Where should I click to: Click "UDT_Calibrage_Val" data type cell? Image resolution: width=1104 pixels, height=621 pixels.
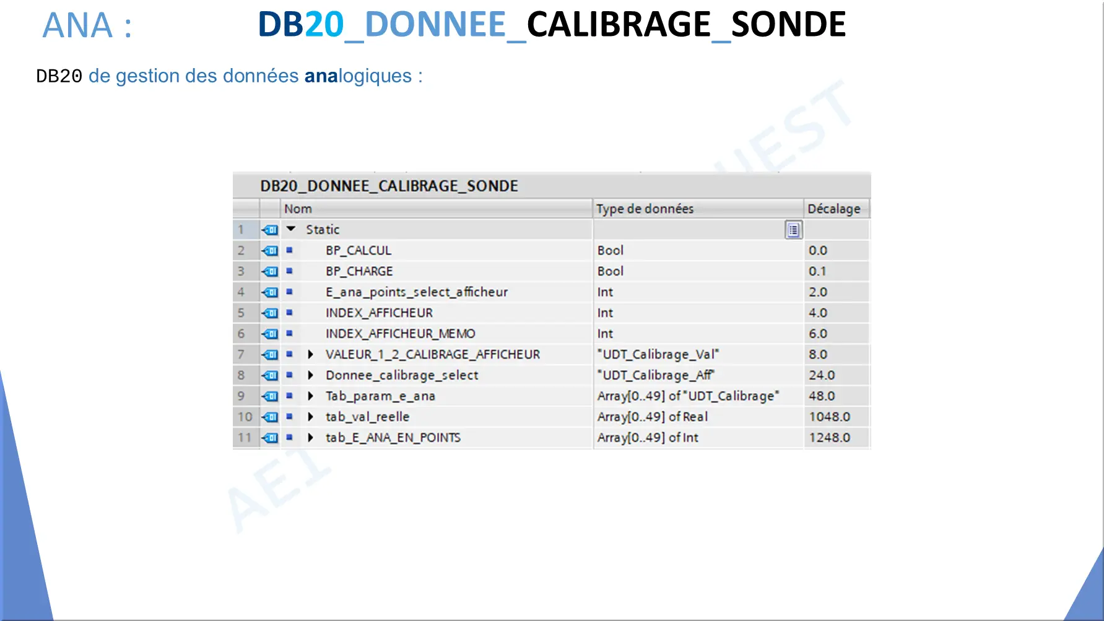coord(658,354)
